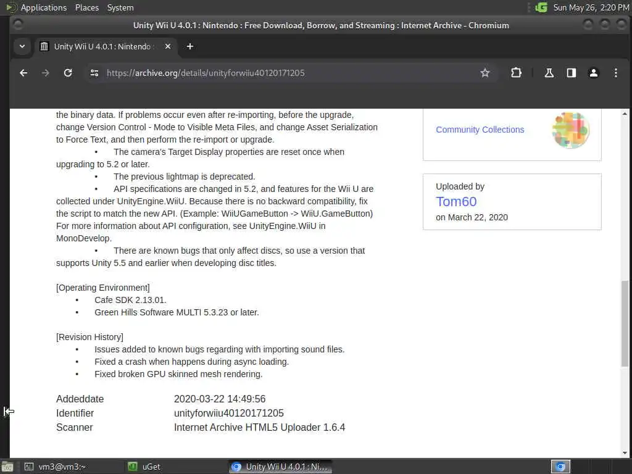Click the date and time clock
Image resolution: width=632 pixels, height=474 pixels.
point(591,7)
